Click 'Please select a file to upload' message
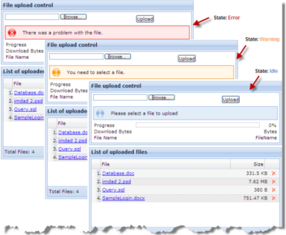This screenshot has width=286, height=235. point(144,114)
